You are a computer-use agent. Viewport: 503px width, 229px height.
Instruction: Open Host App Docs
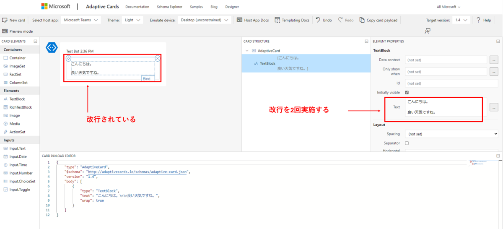click(253, 20)
